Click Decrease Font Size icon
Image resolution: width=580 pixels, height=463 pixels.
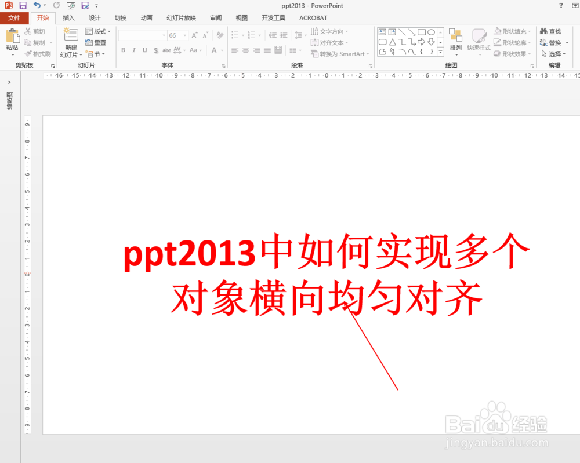(x=205, y=35)
